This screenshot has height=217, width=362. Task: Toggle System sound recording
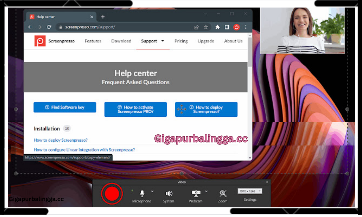[169, 193]
